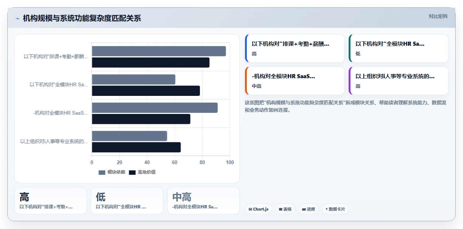Select the 数据卡片 tag chip

click(335, 209)
